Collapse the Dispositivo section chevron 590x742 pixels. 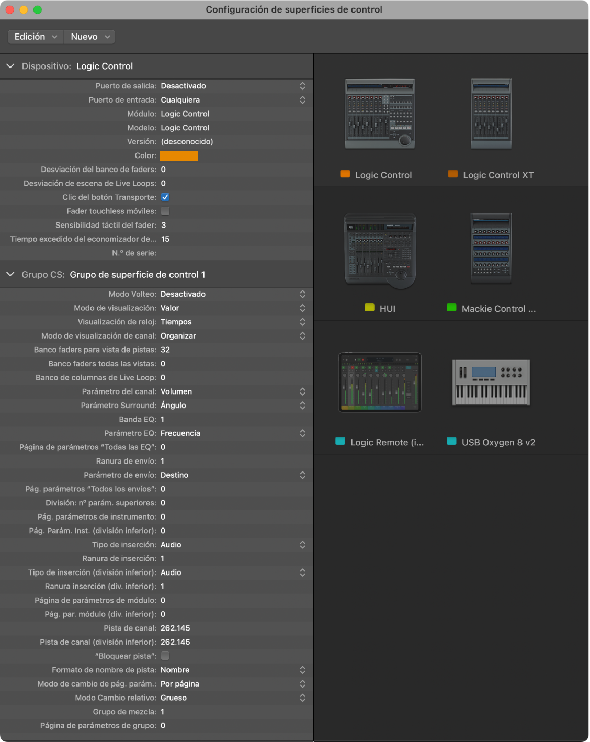[x=10, y=66]
